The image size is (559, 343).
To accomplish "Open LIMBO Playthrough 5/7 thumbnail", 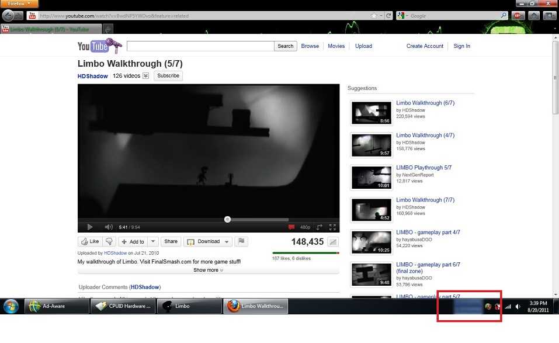I will click(x=371, y=178).
